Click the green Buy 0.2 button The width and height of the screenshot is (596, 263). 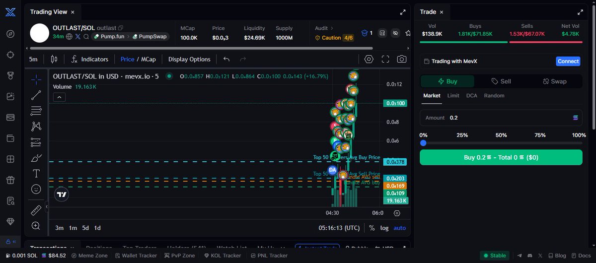tap(501, 157)
